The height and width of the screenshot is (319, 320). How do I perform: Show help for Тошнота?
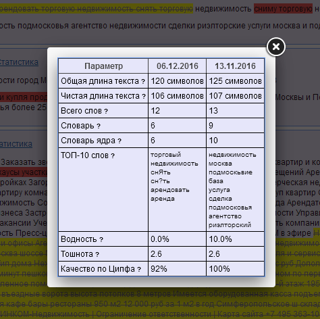pyautogui.click(x=97, y=255)
